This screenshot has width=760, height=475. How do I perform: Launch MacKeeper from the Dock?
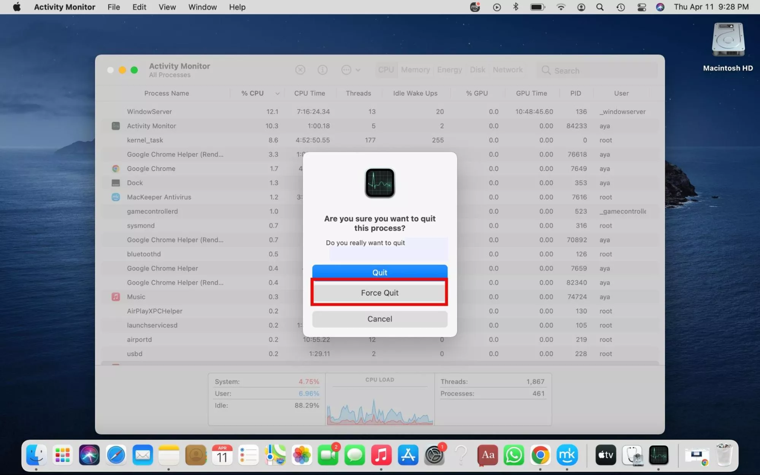coord(567,454)
